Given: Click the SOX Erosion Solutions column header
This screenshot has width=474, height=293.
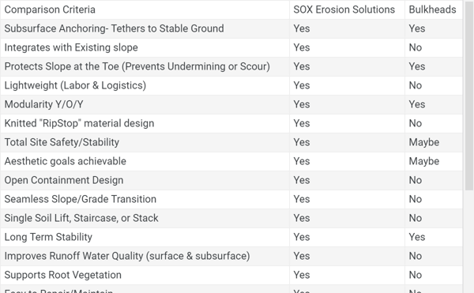Looking at the screenshot, I should click(x=347, y=9).
